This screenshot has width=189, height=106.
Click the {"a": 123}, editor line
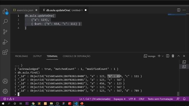pyautogui.click(x=40, y=20)
